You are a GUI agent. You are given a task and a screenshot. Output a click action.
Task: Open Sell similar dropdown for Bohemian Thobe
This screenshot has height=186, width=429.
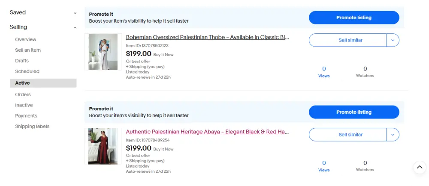pyautogui.click(x=393, y=40)
